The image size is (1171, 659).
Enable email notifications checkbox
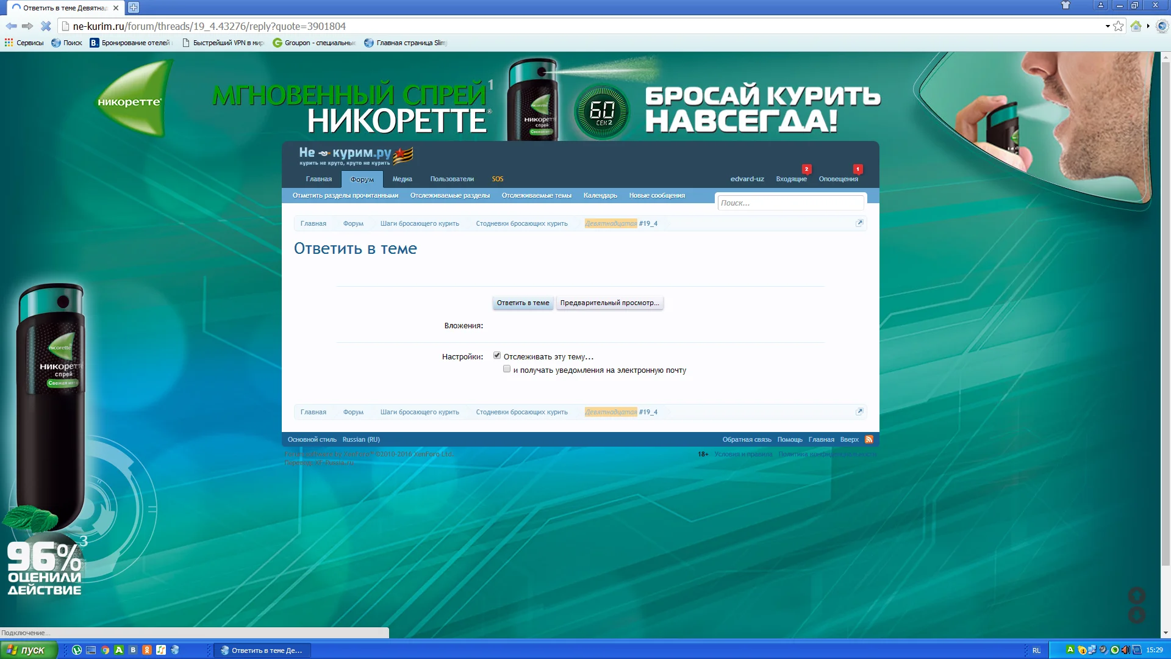pyautogui.click(x=507, y=369)
